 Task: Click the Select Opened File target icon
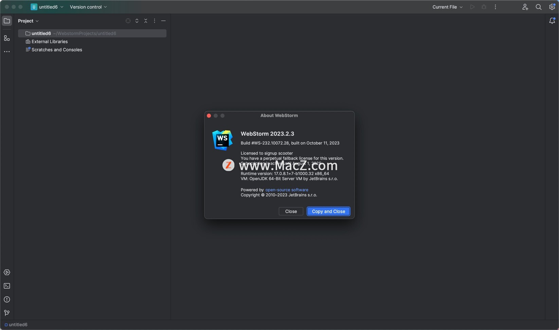[x=128, y=21]
